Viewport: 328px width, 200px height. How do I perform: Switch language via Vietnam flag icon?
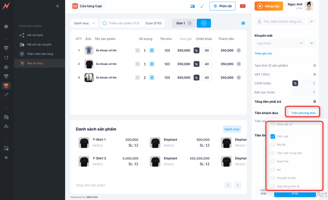(x=243, y=6)
